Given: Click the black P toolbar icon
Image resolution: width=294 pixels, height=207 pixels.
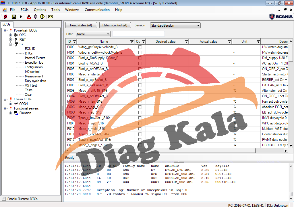Looking at the screenshot, I should pos(21,17).
